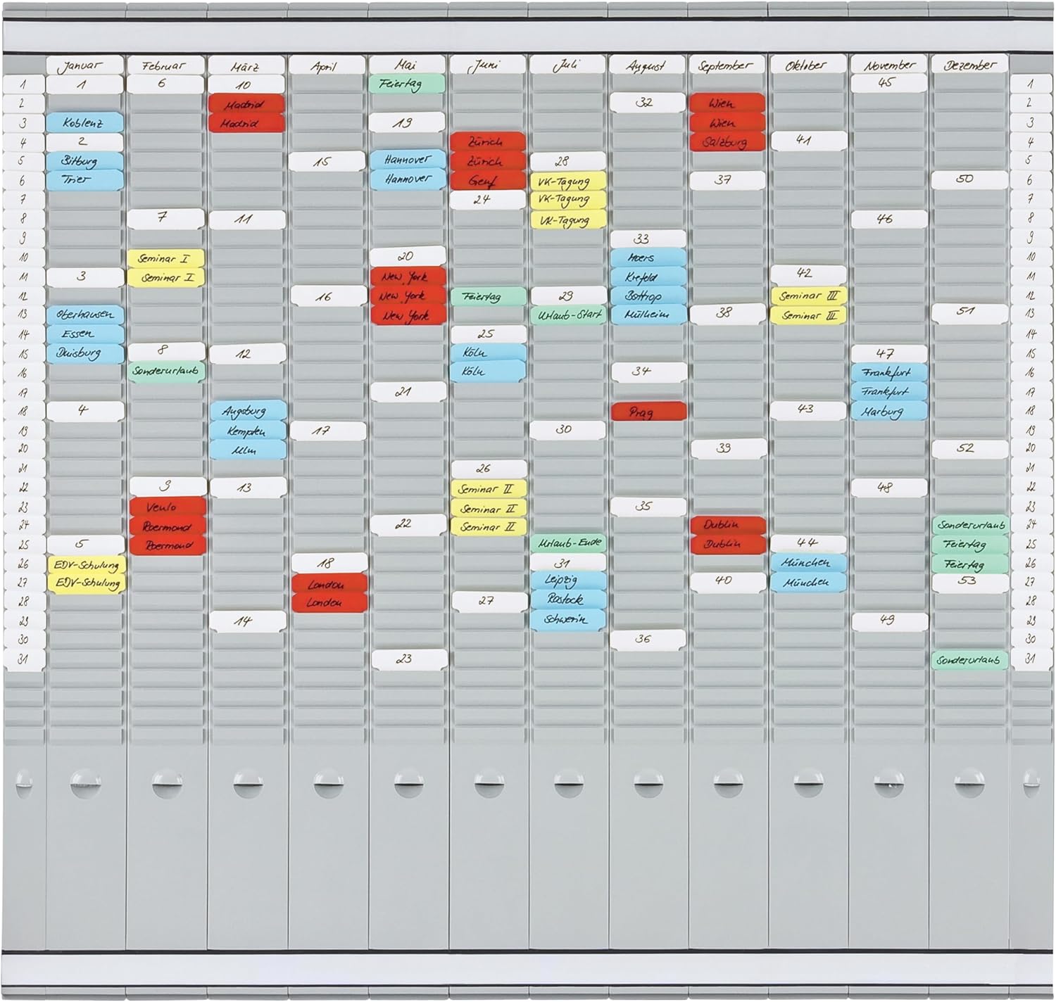The height and width of the screenshot is (1002, 1056).
Task: Click week number 36 card in August
Action: 648,639
